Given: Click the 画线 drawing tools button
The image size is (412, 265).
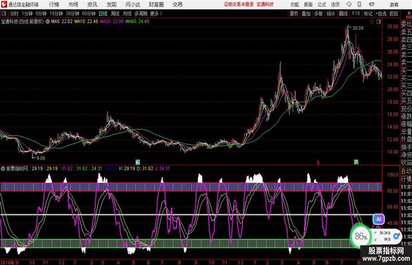Looking at the screenshot, I should [343, 14].
